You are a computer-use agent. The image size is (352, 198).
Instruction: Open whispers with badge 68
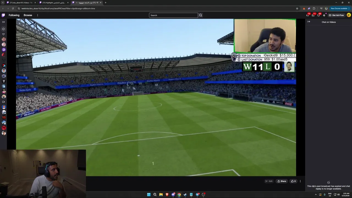(x=319, y=15)
